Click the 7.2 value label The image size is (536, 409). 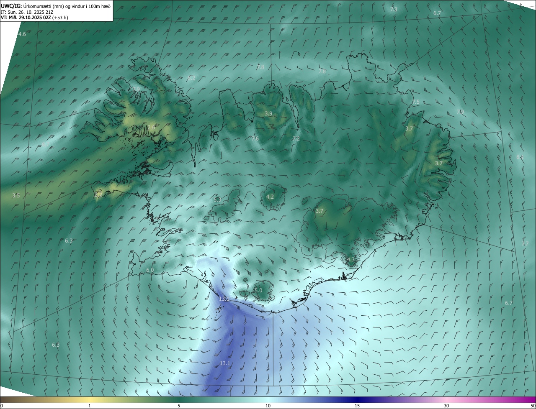tap(296, 139)
